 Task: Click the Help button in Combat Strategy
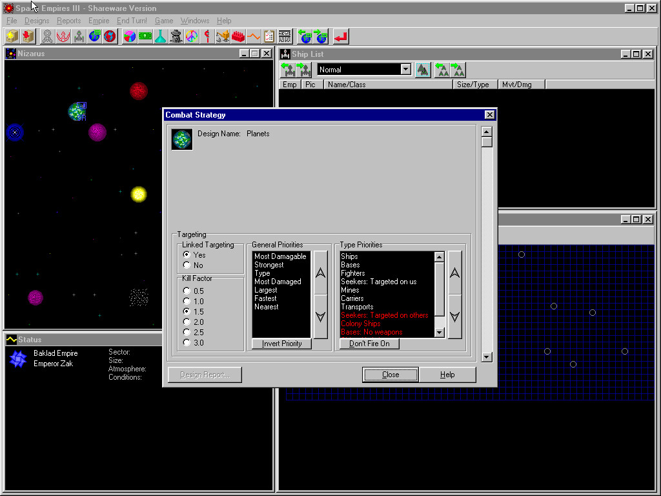pyautogui.click(x=447, y=375)
